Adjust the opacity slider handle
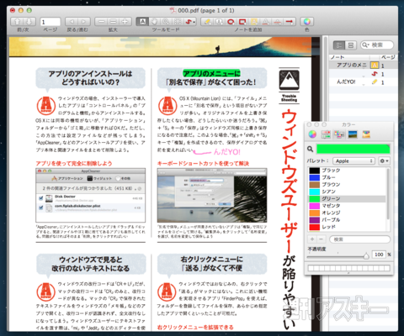This screenshot has height=336, width=404. tap(366, 255)
